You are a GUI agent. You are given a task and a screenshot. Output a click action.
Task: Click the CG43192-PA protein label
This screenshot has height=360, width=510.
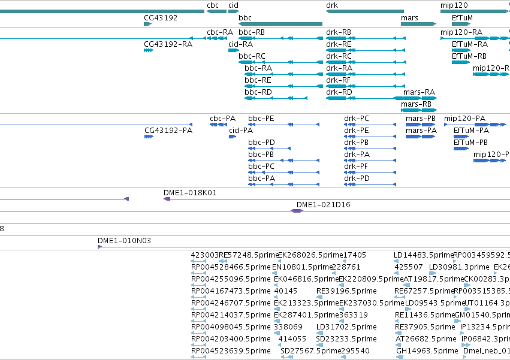(x=168, y=131)
